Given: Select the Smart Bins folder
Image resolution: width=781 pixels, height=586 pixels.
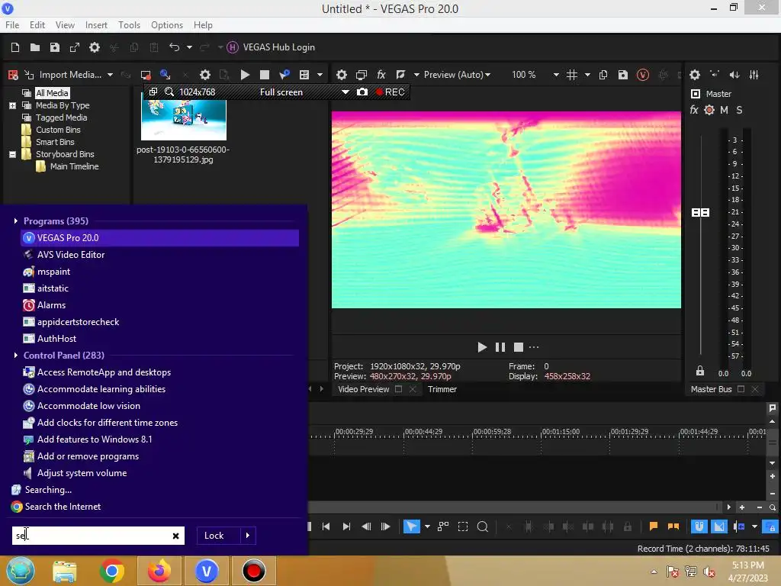Looking at the screenshot, I should click(x=55, y=142).
